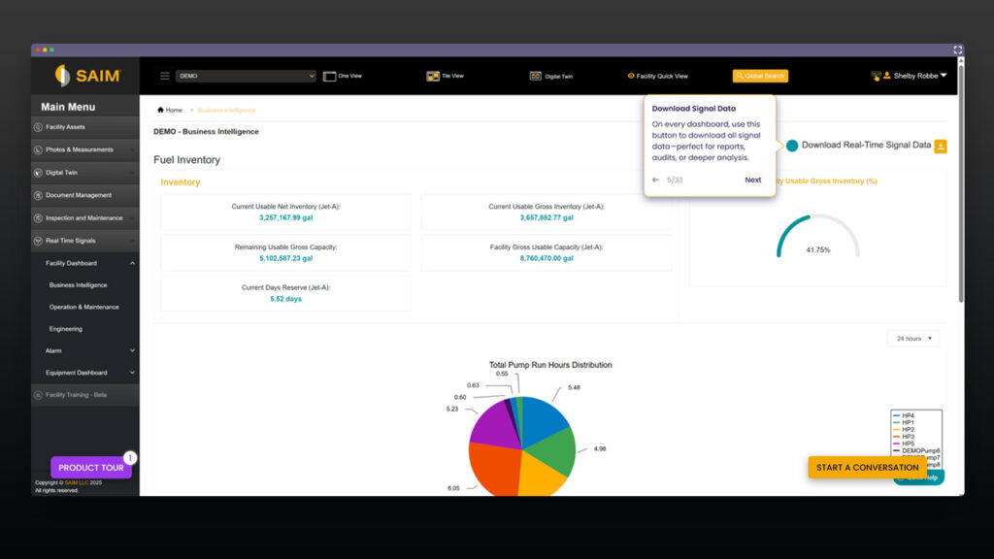Image resolution: width=994 pixels, height=559 pixels.
Task: Collapse the Facility Dashboard submenu
Action: [x=132, y=263]
